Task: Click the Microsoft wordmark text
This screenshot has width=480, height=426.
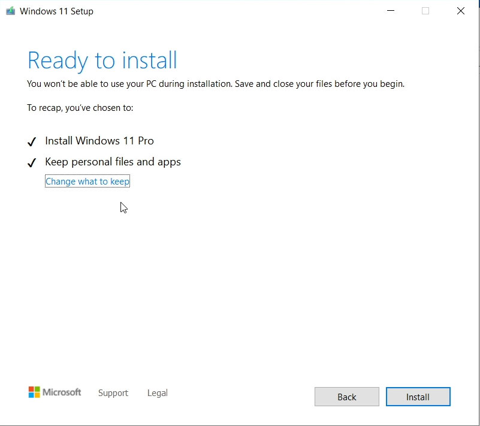Action: [62, 392]
